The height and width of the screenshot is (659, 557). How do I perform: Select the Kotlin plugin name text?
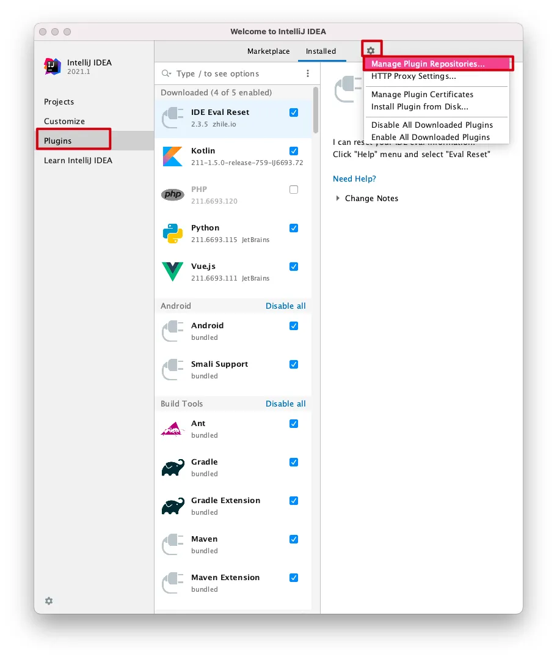coord(203,150)
